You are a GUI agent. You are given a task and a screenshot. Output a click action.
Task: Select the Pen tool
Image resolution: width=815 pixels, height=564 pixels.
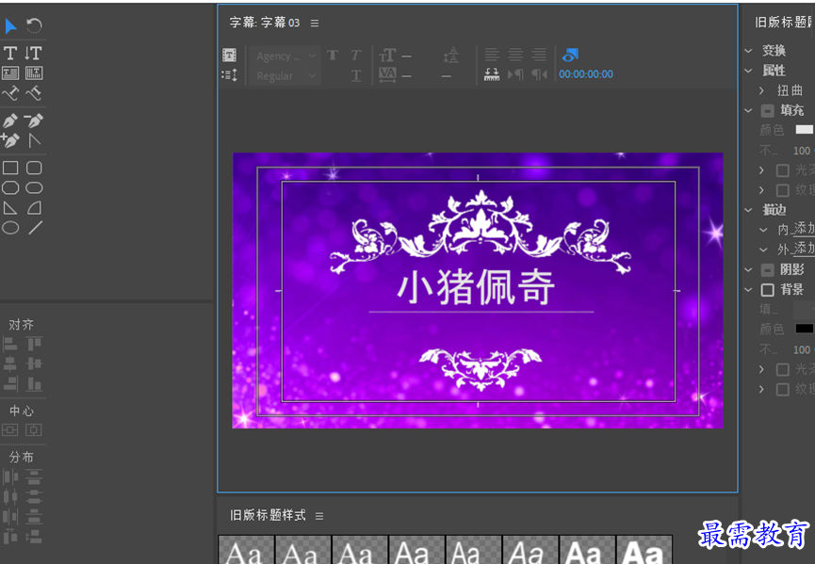10,121
